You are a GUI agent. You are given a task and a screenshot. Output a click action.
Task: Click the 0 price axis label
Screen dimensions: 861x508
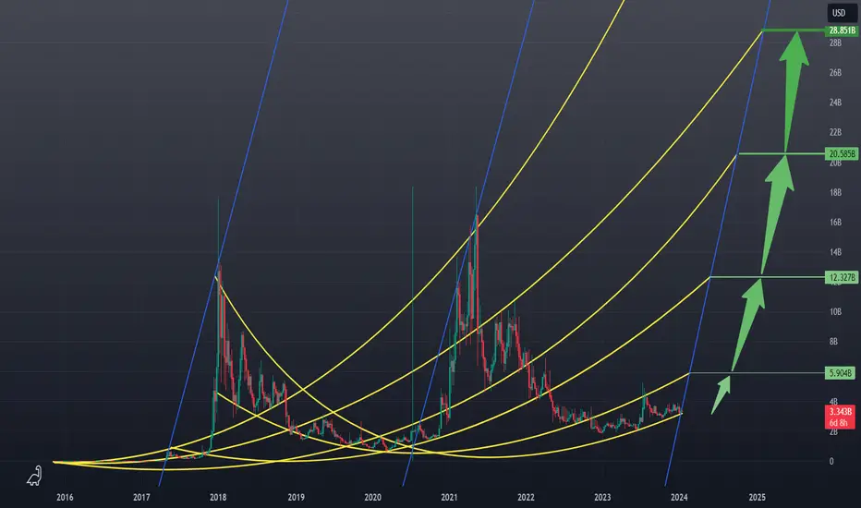(831, 461)
